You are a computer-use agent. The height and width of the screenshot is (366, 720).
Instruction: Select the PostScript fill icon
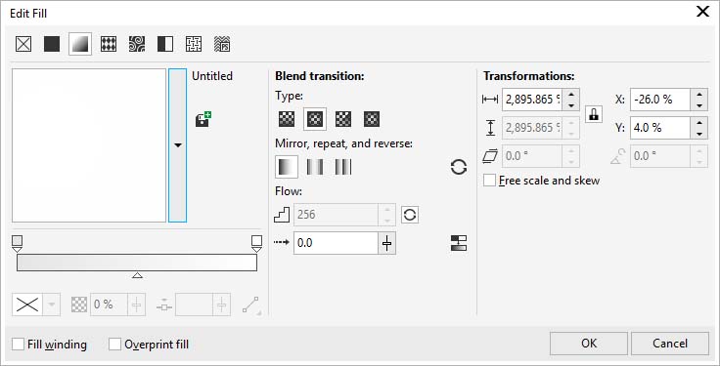[x=222, y=44]
